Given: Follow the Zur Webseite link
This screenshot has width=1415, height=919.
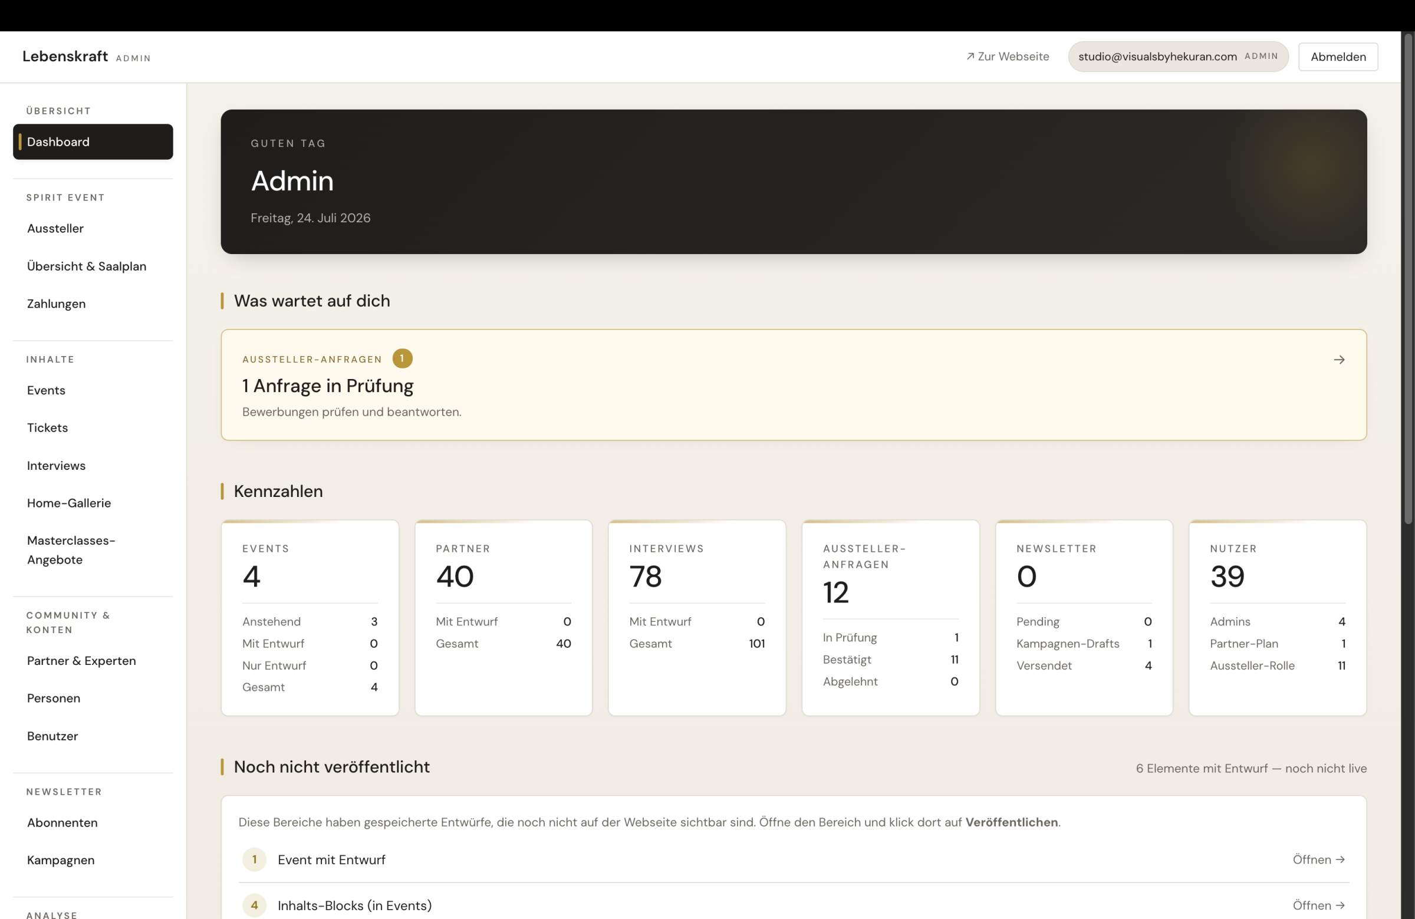Looking at the screenshot, I should [x=1007, y=57].
